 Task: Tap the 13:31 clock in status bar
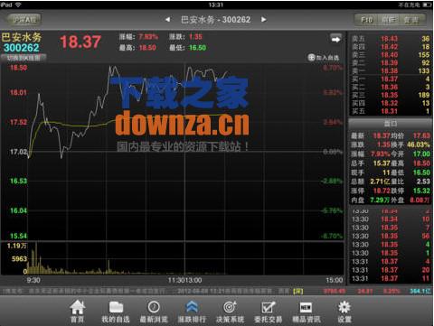pyautogui.click(x=216, y=5)
